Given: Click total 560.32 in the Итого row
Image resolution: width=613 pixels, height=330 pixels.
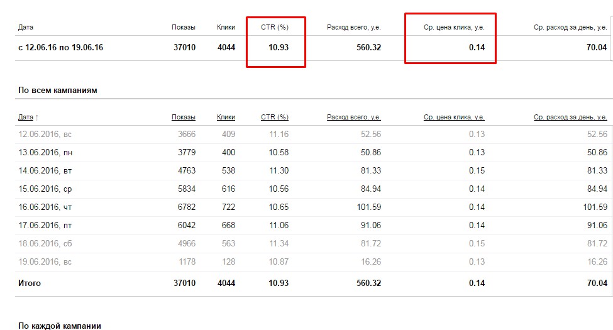Looking at the screenshot, I should [368, 283].
